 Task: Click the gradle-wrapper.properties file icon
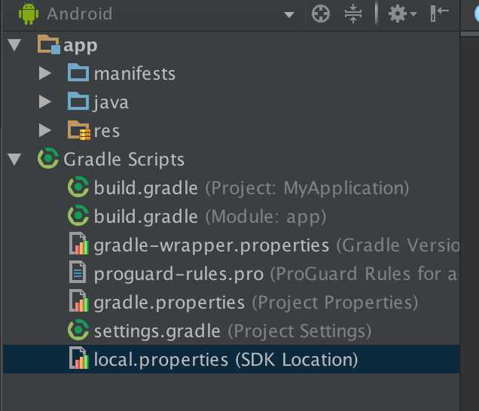click(79, 244)
